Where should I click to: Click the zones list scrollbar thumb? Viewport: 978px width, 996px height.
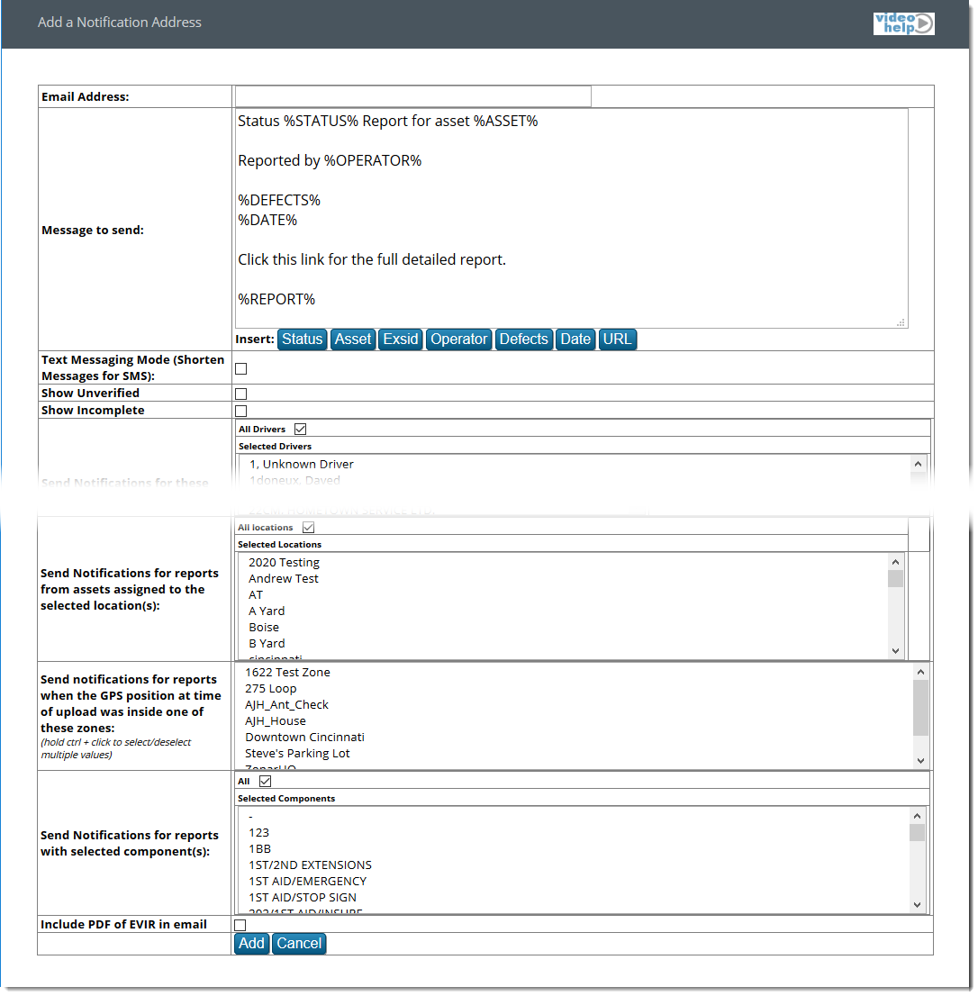point(921,708)
